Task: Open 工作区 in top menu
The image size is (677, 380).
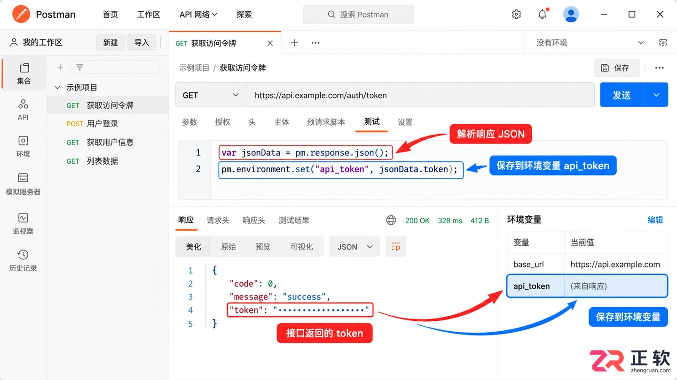Action: (149, 15)
